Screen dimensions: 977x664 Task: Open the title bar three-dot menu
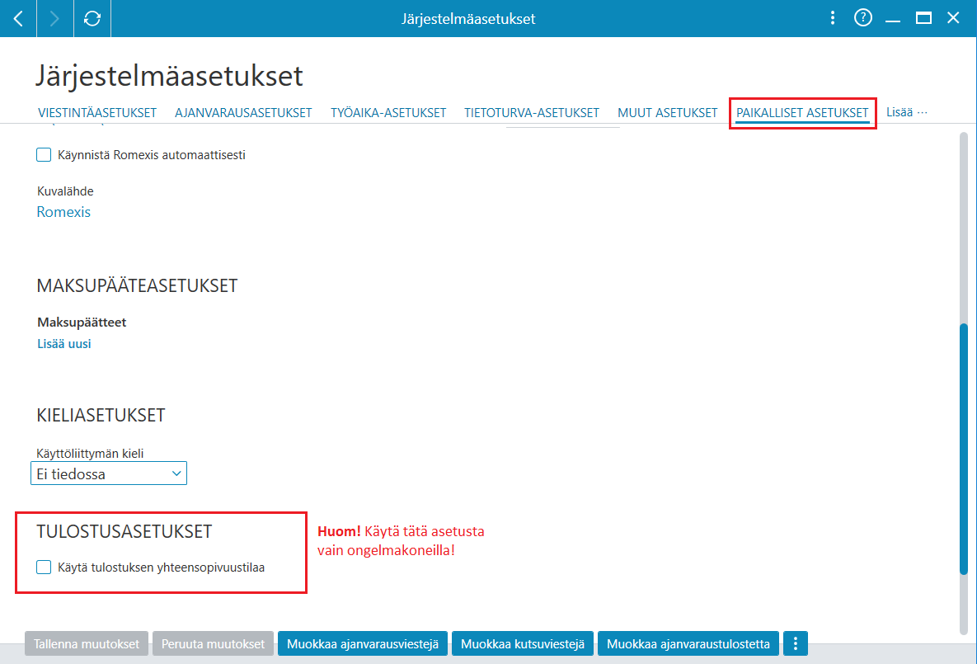tap(833, 18)
